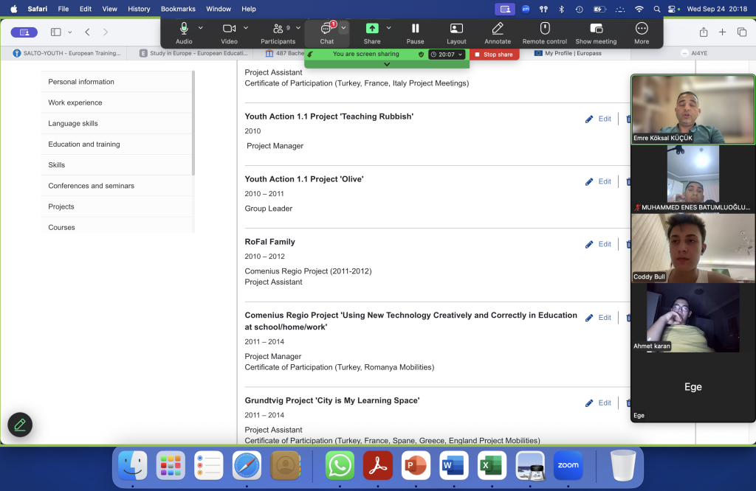Go to Work experience section
The image size is (756, 491).
pos(75,102)
